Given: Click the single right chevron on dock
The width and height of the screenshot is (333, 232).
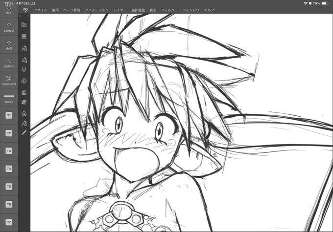Looking at the screenshot, I should coord(28,16).
